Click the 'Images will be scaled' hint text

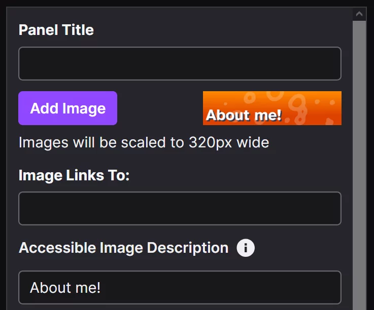[144, 142]
